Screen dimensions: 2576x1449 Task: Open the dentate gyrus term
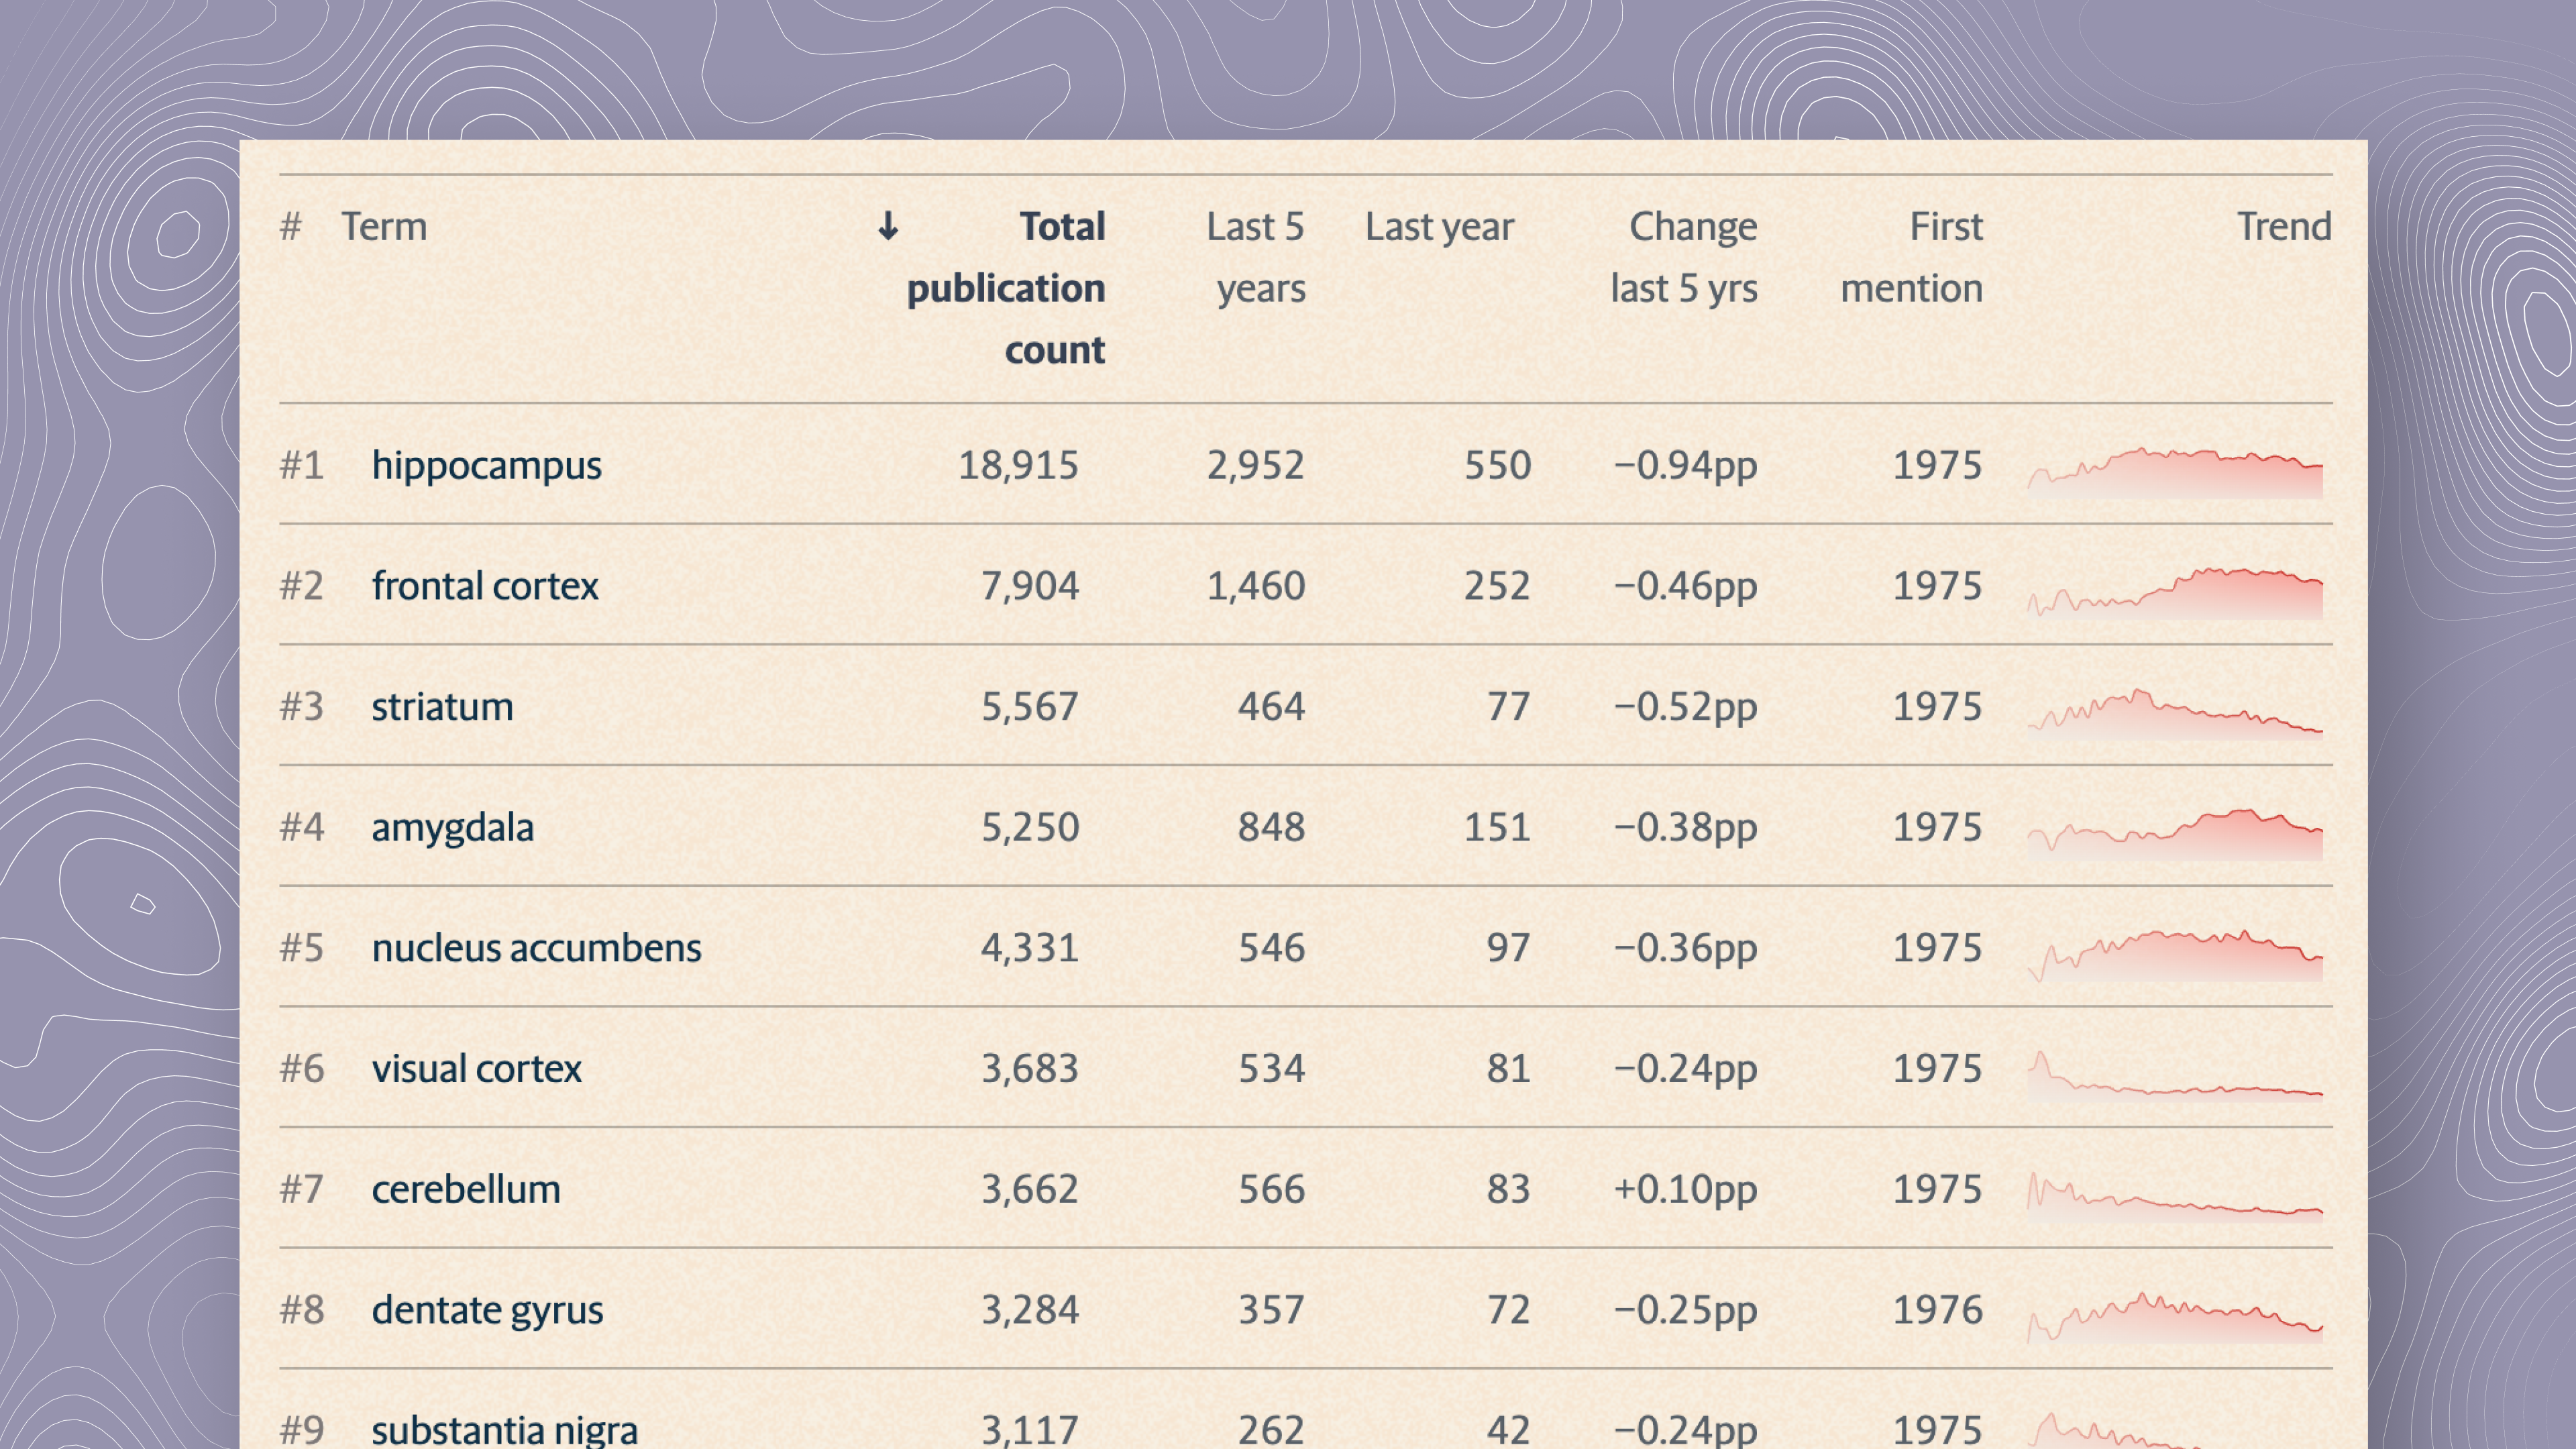click(487, 1310)
